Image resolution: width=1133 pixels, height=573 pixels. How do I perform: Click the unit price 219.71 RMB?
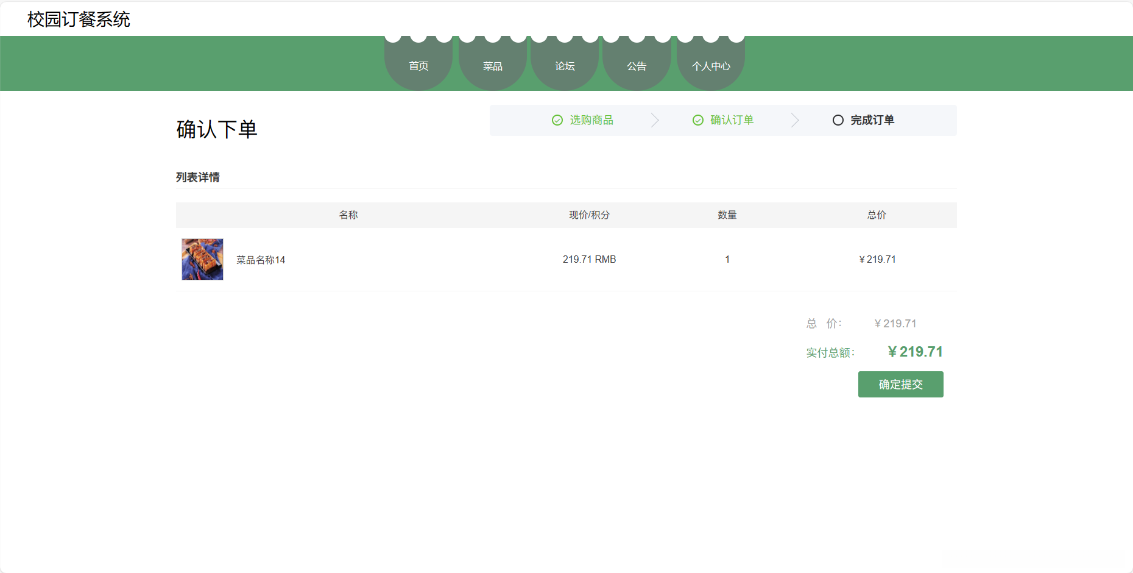(x=589, y=259)
